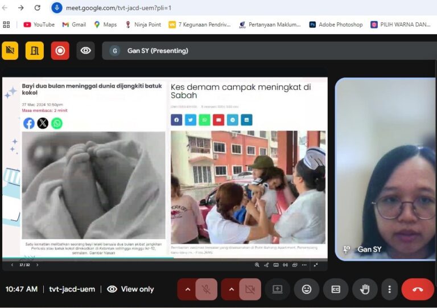Open more options three-dot menu
Screen dimensions: 437x308
click(389, 289)
